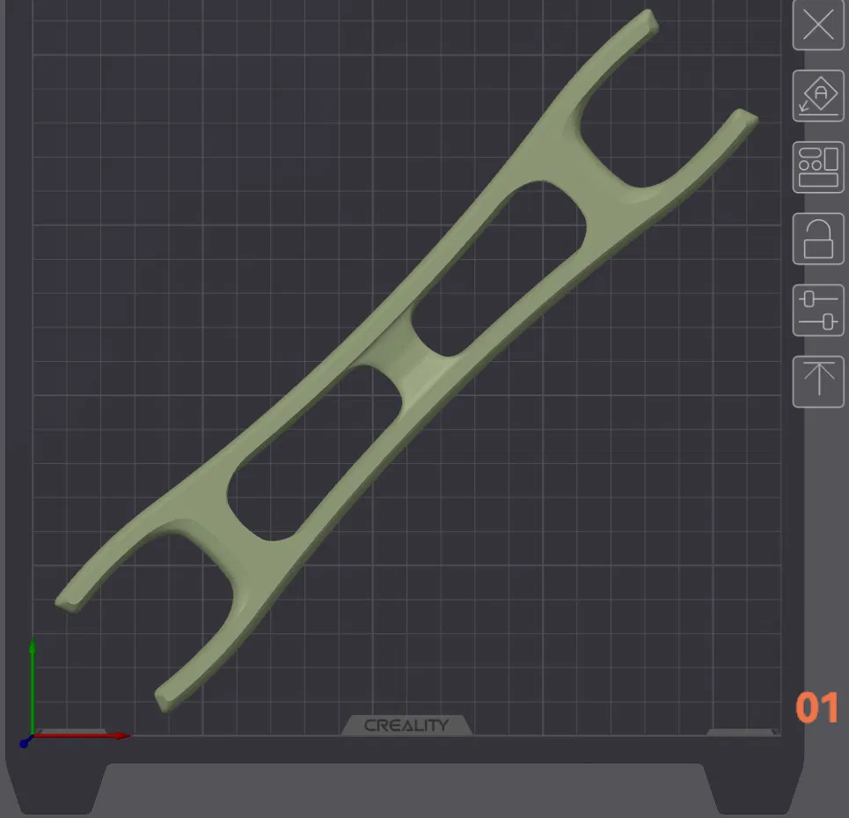Click the arrange objects icon
This screenshot has height=818, width=849.
tap(818, 167)
